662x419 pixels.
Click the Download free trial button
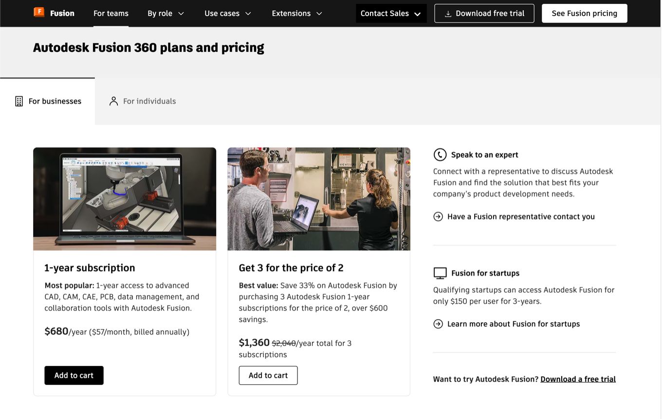pyautogui.click(x=484, y=14)
